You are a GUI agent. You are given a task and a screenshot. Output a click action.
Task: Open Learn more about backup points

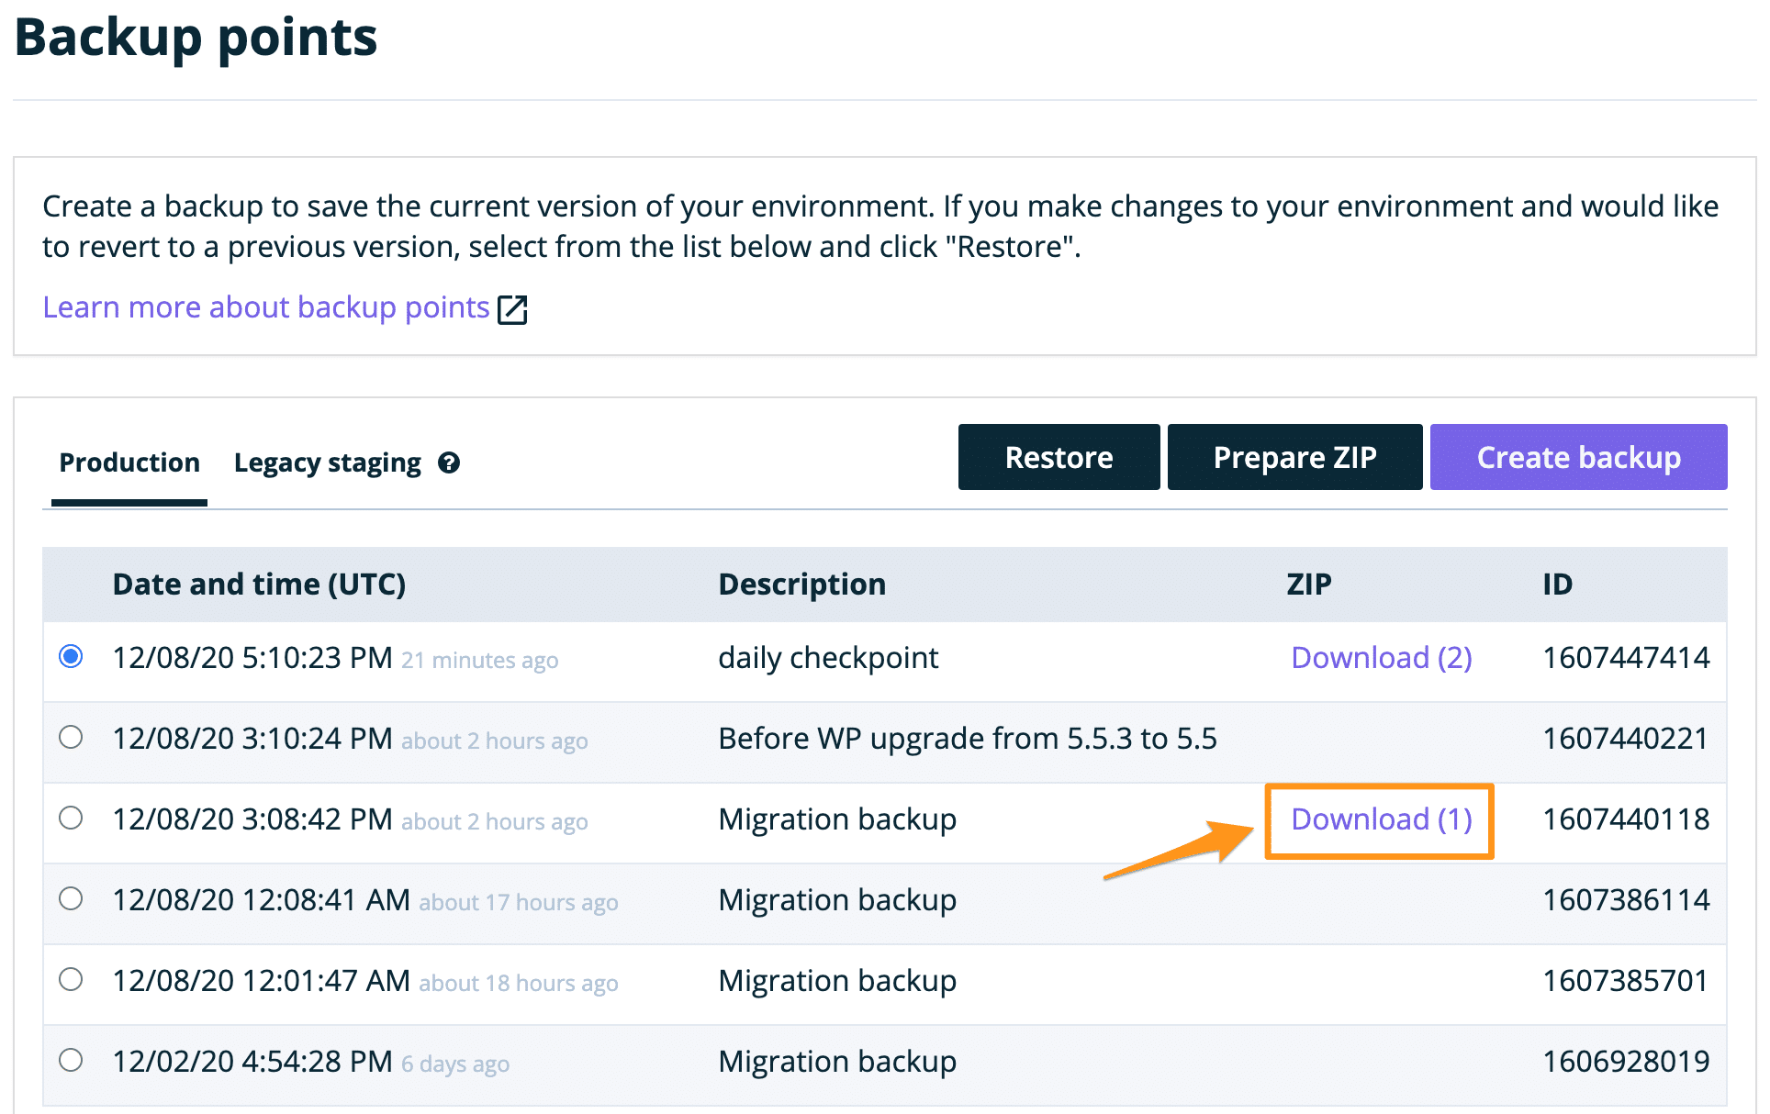[264, 306]
